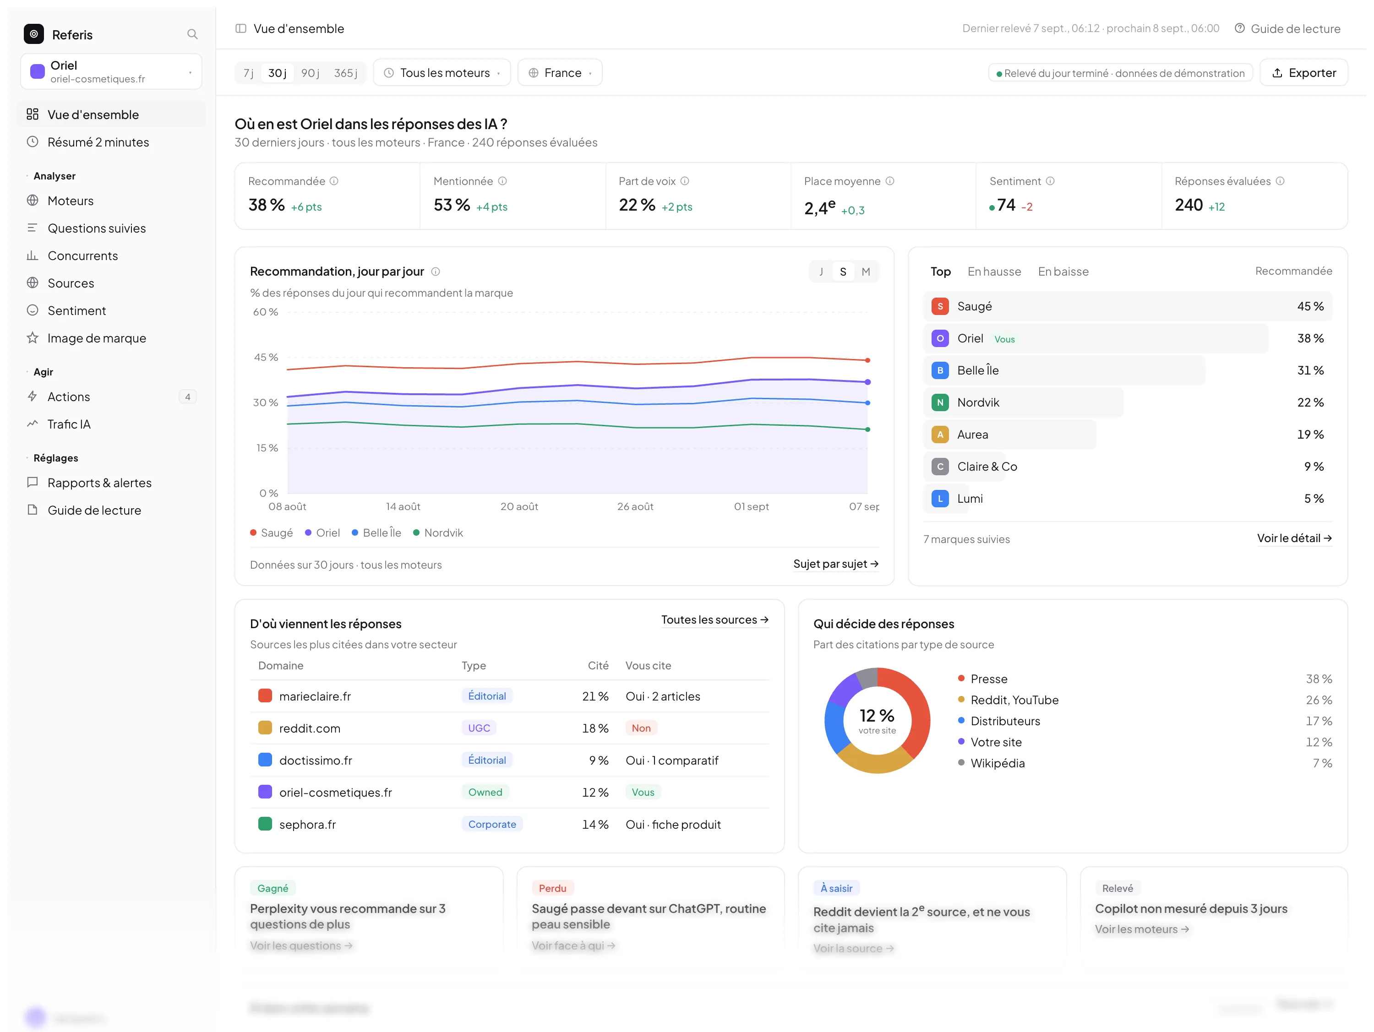This screenshot has width=1374, height=1032.
Task: Open the En hausse tab
Action: pos(994,272)
